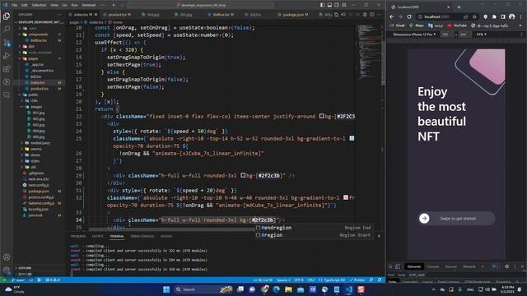Open Chrome profile avatar
The width and height of the screenshot is (527, 296).
point(512,16)
